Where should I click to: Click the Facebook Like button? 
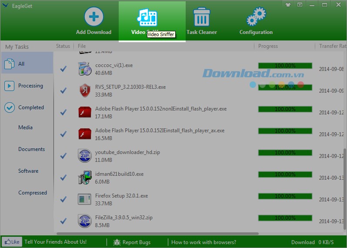[12, 242]
